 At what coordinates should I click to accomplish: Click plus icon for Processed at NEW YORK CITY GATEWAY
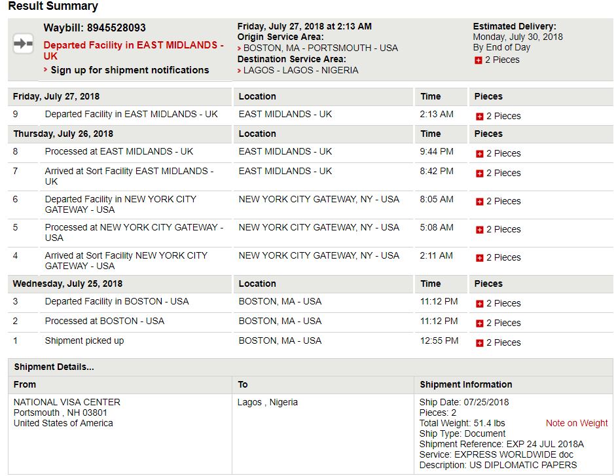tap(479, 230)
